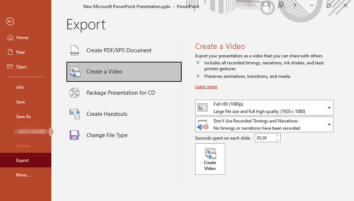
Task: Click the Create PDF/XPS Document icon
Action: click(x=75, y=50)
